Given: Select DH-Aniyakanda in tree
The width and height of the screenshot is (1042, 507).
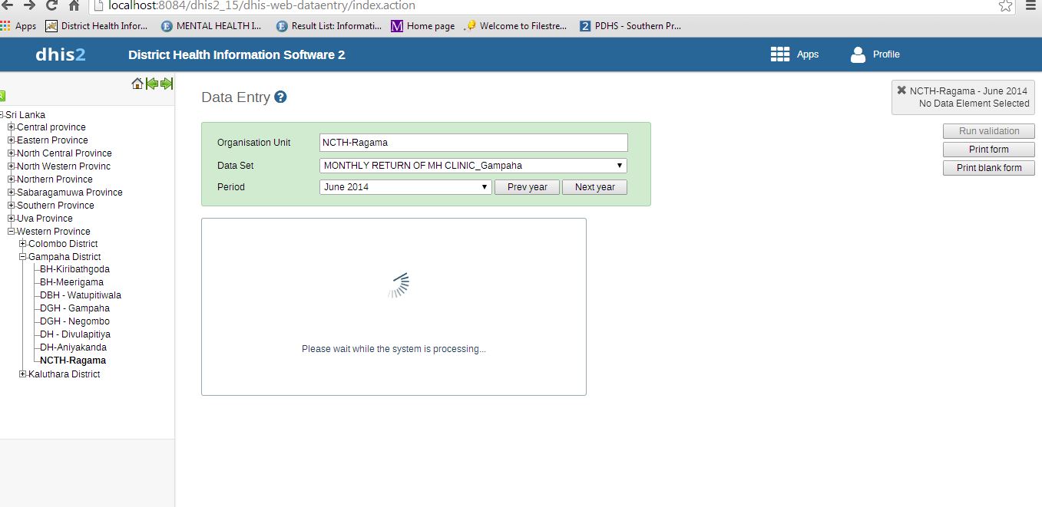Looking at the screenshot, I should (x=73, y=347).
